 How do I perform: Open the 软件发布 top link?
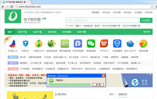[x=149, y=12]
